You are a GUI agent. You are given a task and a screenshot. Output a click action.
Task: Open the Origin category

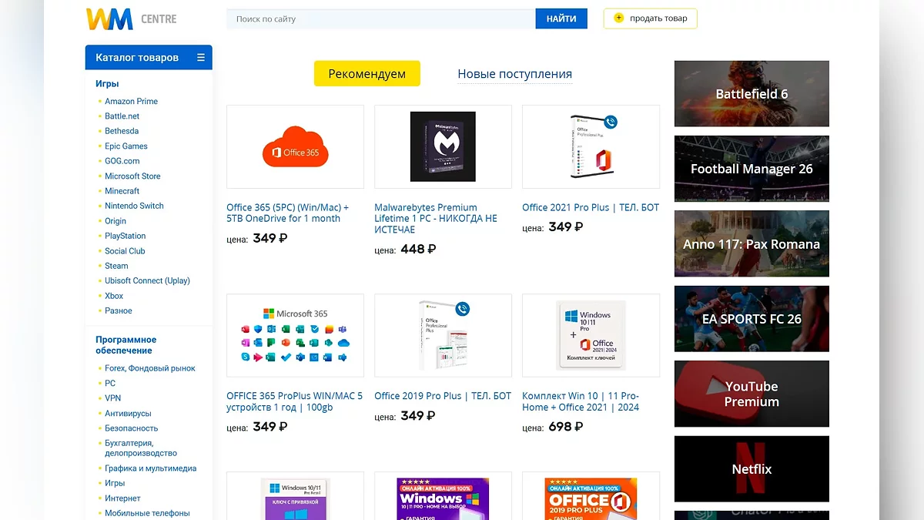pos(115,221)
